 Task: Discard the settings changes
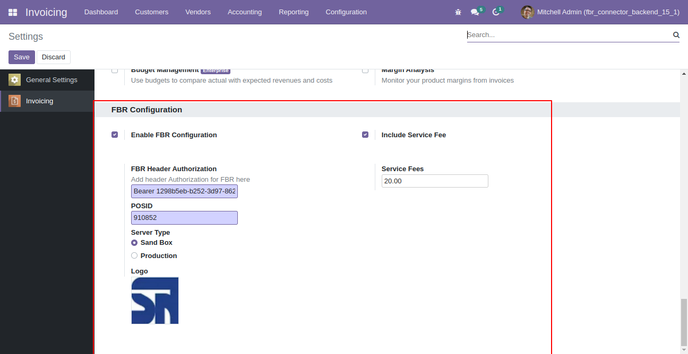(54, 57)
